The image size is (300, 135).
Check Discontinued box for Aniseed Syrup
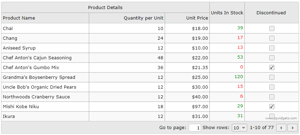[272, 48]
